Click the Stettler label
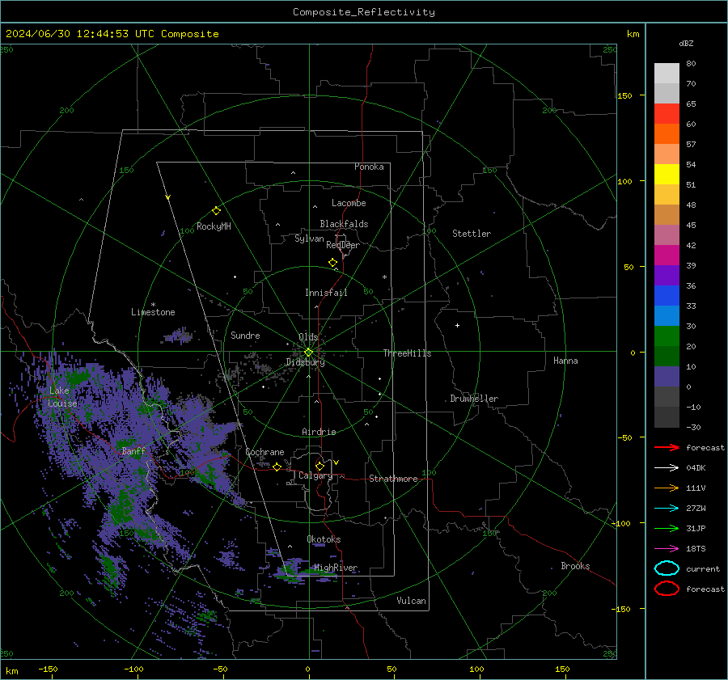This screenshot has width=728, height=680. pyautogui.click(x=472, y=234)
